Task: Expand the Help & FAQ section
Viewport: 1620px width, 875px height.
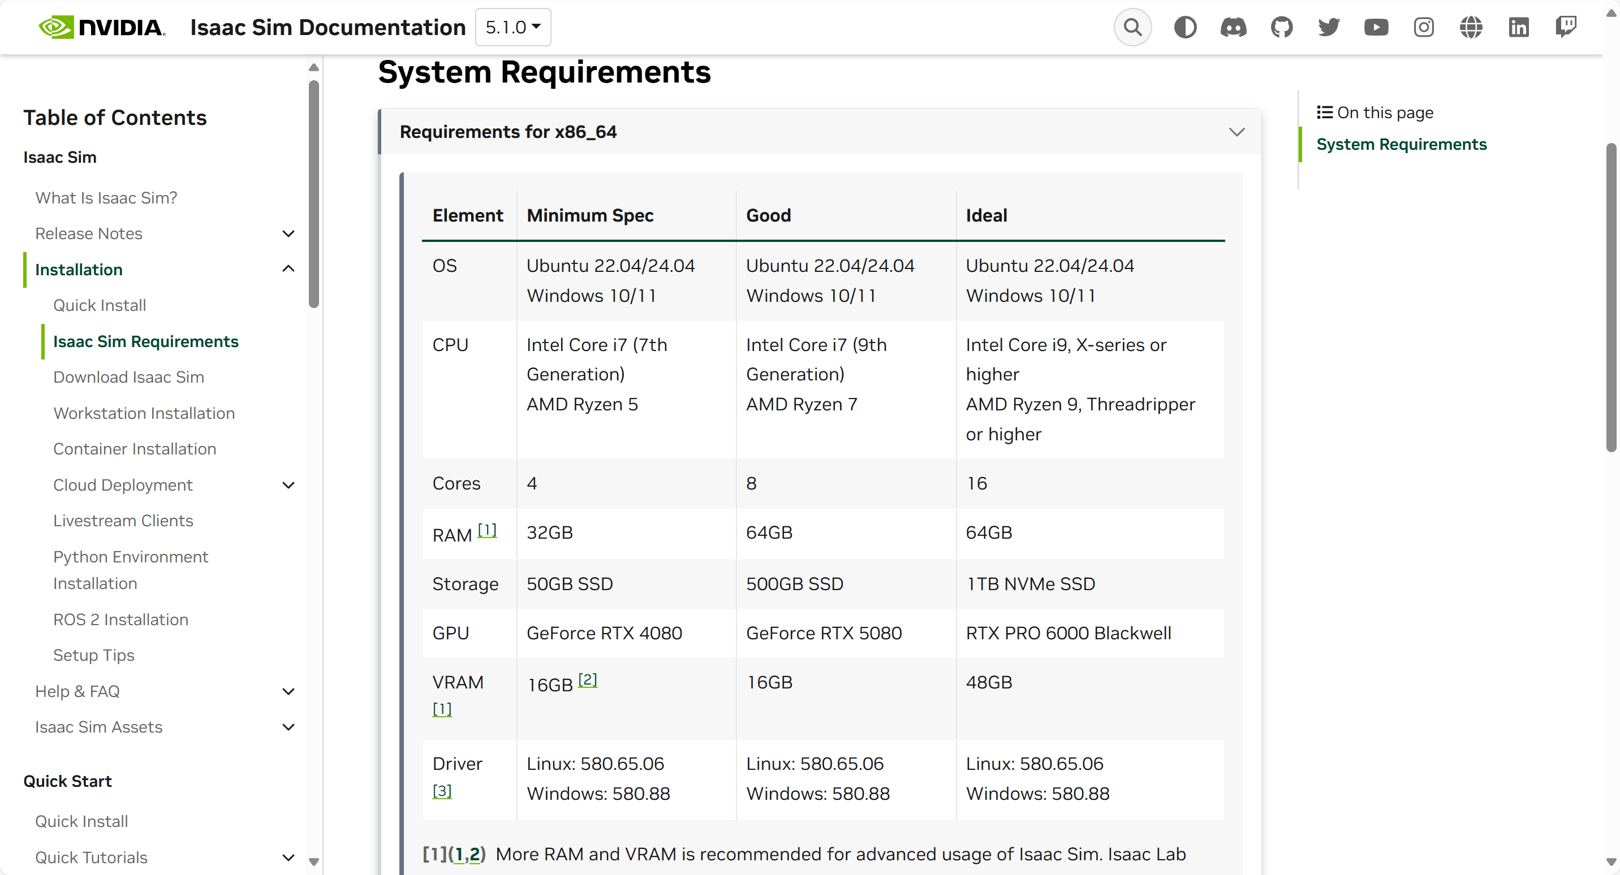Action: tap(288, 691)
